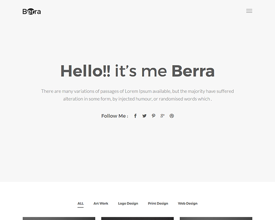Image resolution: width=275 pixels, height=220 pixels.
Task: Open the Facebook profile icon
Action: pyautogui.click(x=135, y=116)
